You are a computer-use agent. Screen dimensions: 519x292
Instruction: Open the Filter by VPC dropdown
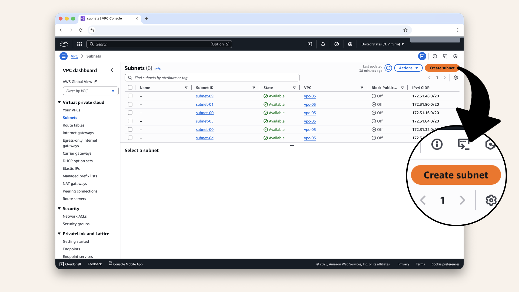(91, 91)
